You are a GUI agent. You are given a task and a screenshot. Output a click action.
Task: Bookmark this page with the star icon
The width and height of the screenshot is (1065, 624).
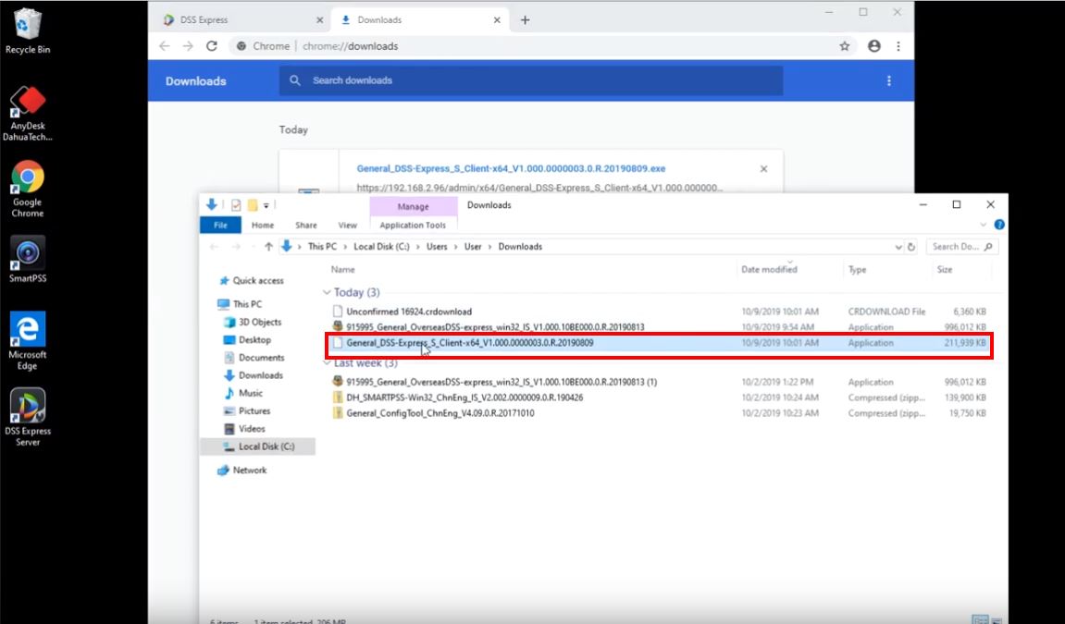tap(844, 46)
